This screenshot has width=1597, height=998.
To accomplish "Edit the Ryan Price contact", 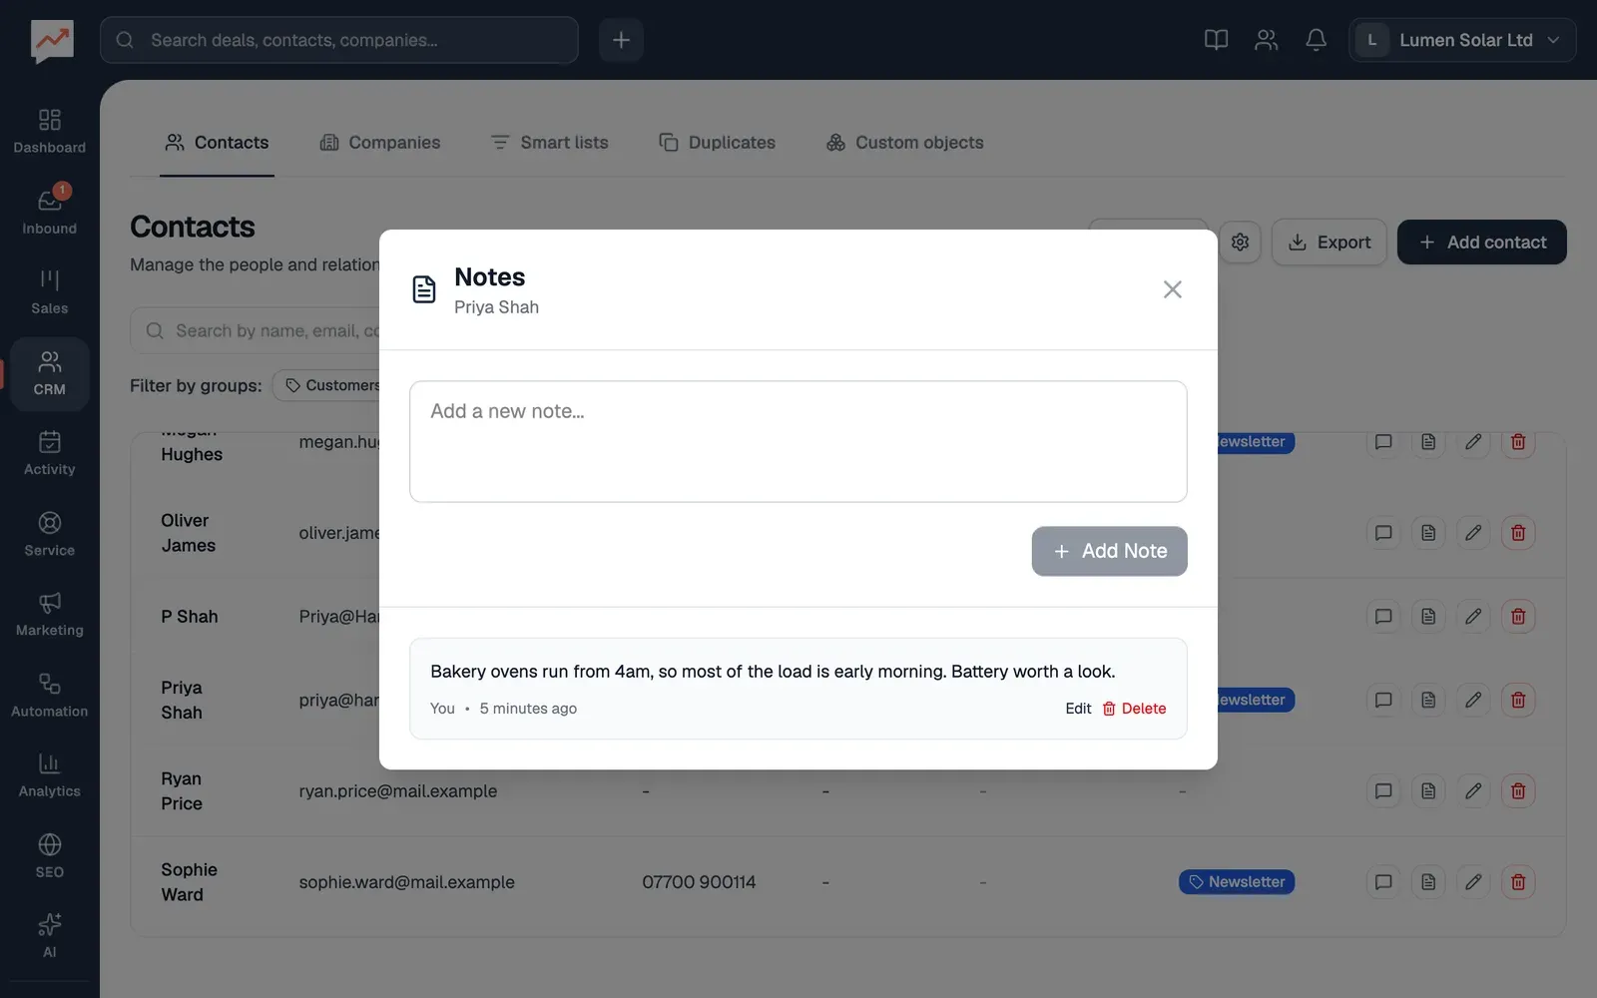I will pyautogui.click(x=1473, y=791).
